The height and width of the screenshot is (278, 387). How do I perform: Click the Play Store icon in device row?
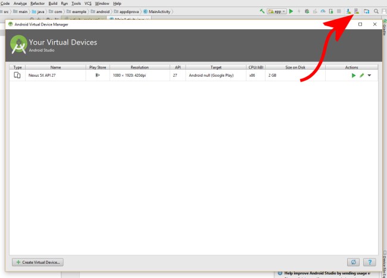(98, 75)
